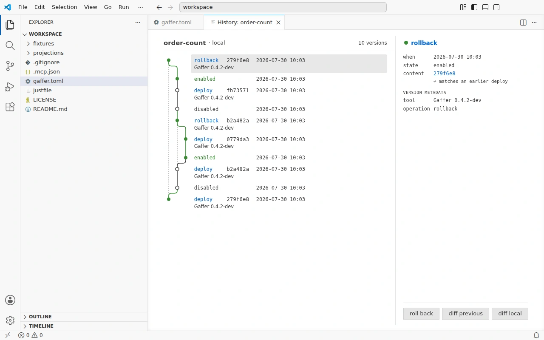Open the File menu
Image resolution: width=544 pixels, height=340 pixels.
pyautogui.click(x=23, y=7)
